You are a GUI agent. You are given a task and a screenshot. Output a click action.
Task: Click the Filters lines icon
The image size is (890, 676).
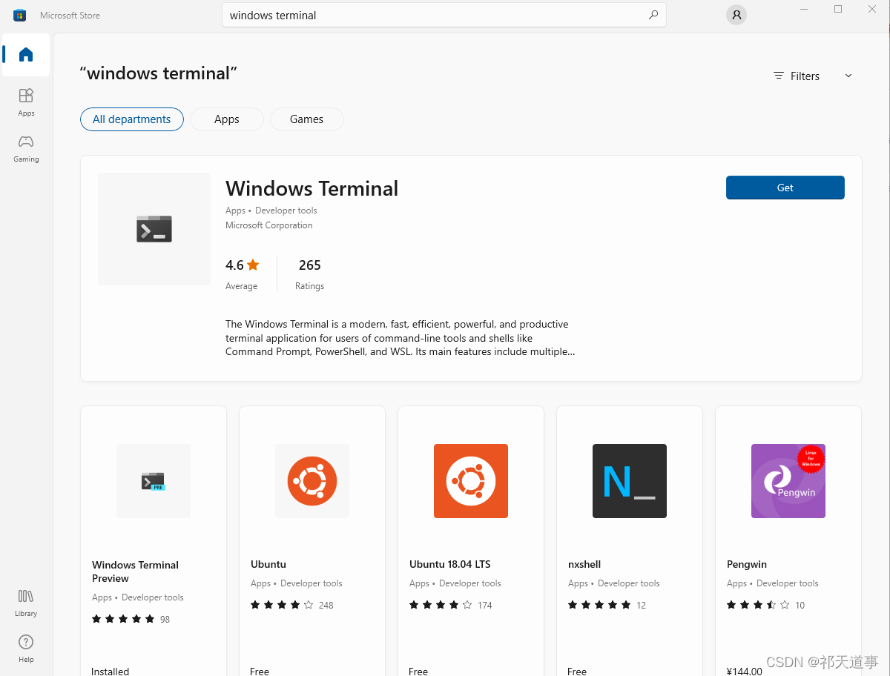click(x=779, y=76)
